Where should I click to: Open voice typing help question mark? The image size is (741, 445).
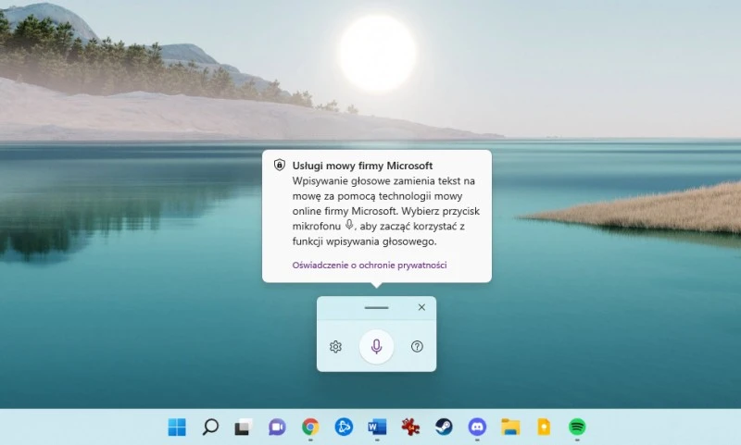click(x=417, y=346)
